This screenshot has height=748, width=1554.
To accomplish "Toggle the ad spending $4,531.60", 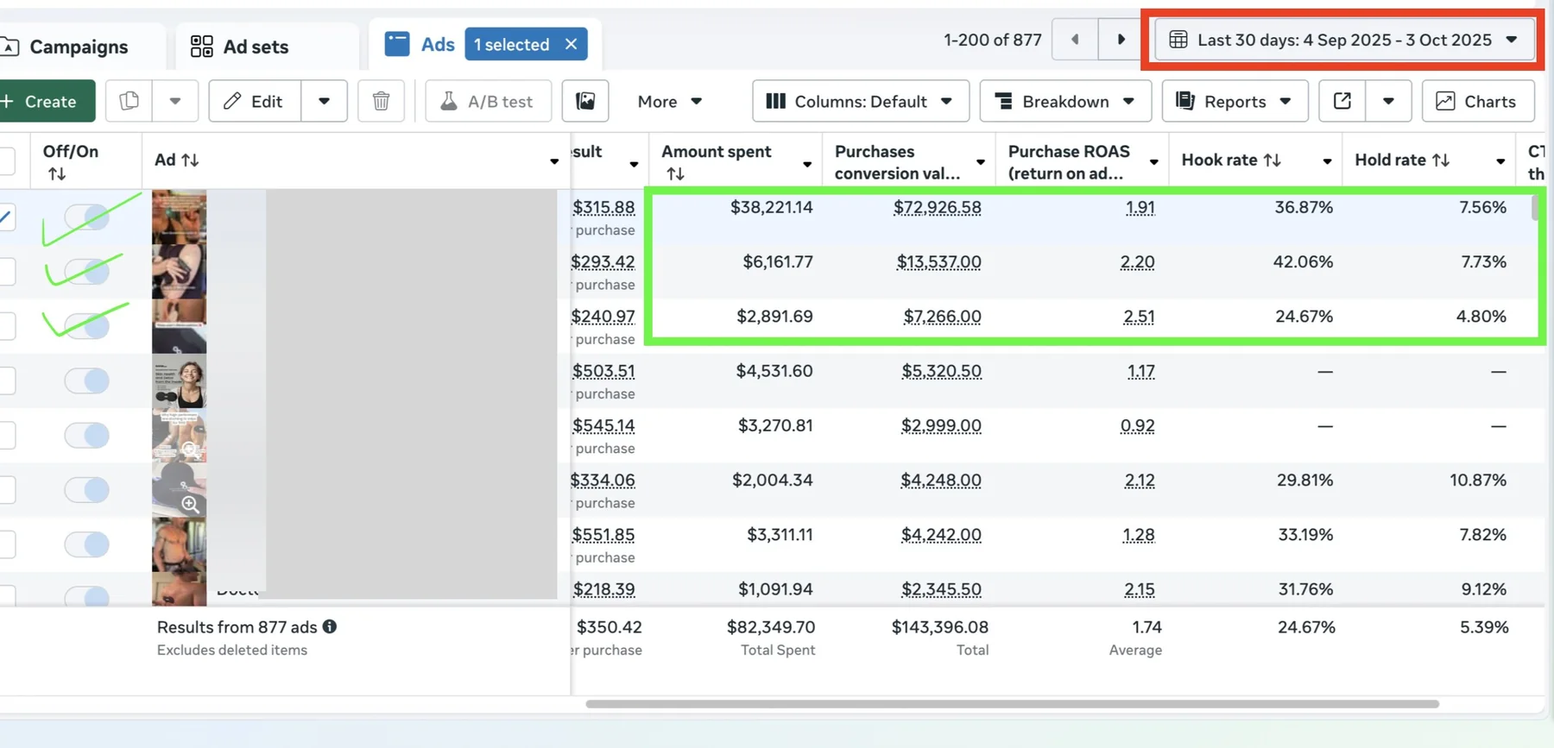I will (x=86, y=380).
